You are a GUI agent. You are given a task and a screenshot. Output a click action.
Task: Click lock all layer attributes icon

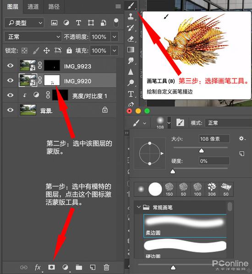click(69, 50)
